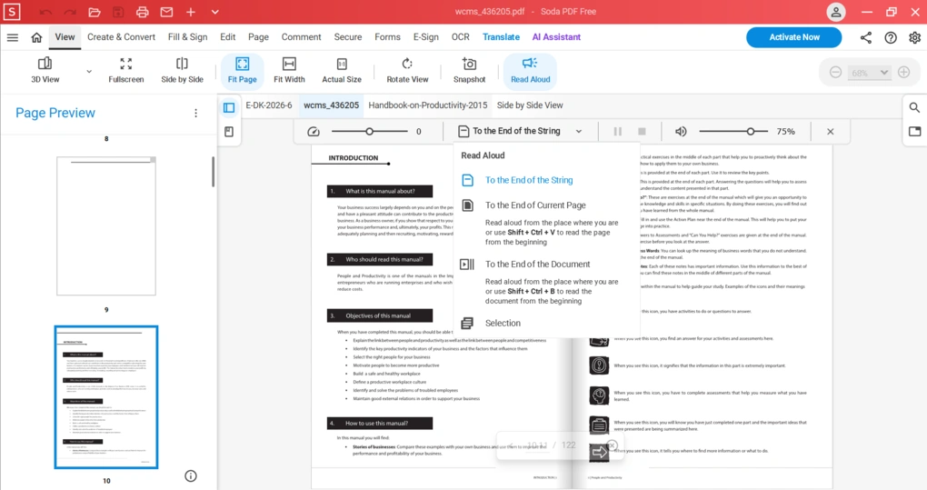Stop the read aloud playback
This screenshot has width=927, height=490.
[642, 131]
